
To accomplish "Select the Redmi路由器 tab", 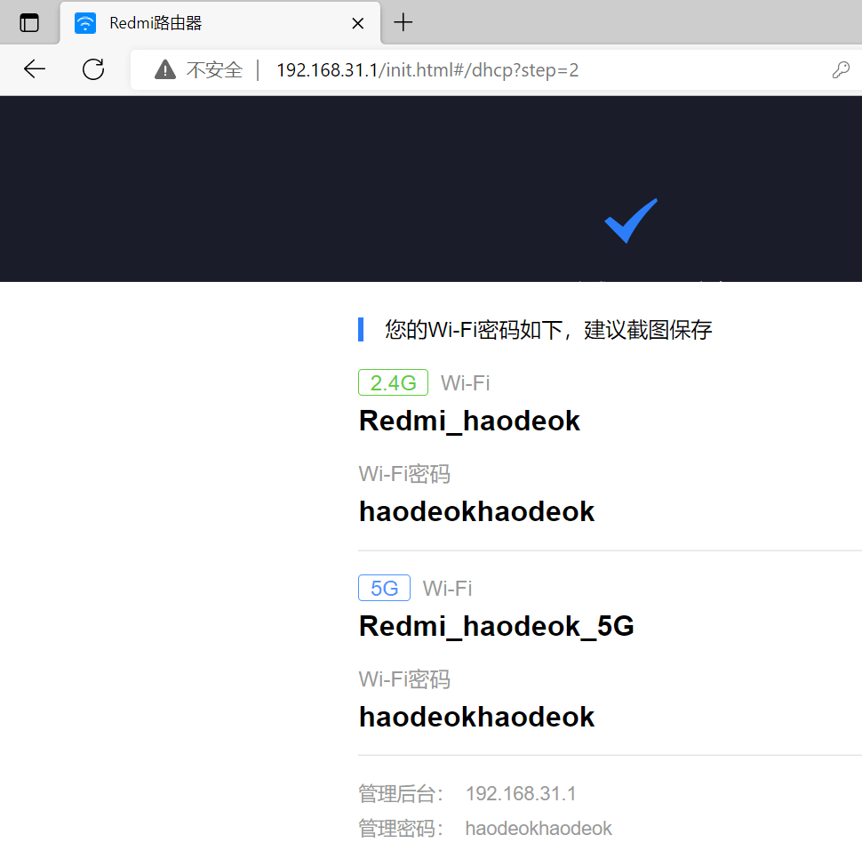I will [x=219, y=23].
